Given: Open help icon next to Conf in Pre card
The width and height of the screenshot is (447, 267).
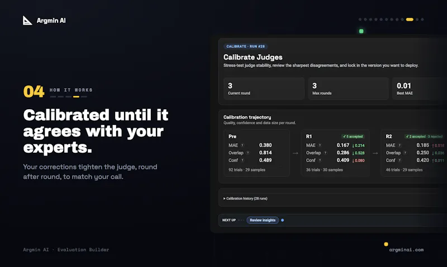Looking at the screenshot, I should 242,161.
